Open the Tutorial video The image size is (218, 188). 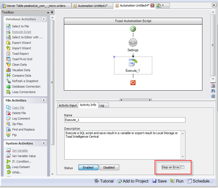[x=104, y=181]
